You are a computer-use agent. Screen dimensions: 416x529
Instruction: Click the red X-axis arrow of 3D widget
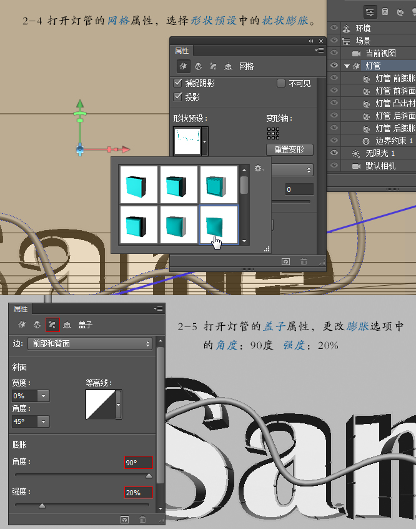pos(126,149)
